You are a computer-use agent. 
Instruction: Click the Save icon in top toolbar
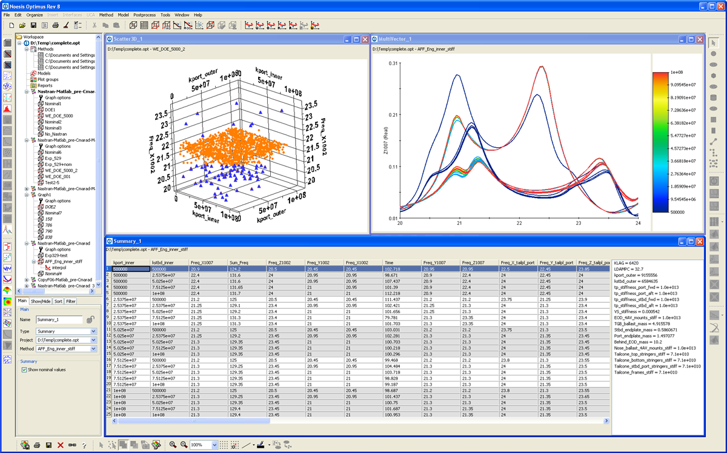[x=33, y=25]
